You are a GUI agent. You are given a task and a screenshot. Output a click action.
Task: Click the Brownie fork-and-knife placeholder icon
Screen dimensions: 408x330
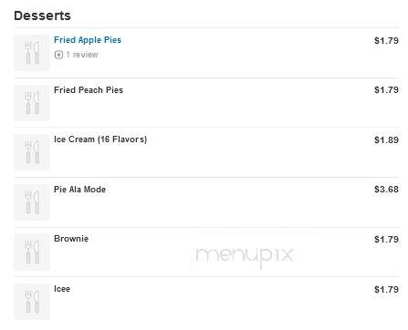coord(32,252)
